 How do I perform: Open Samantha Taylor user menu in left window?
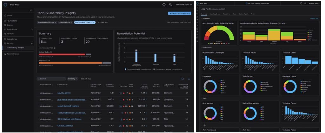tap(184, 4)
